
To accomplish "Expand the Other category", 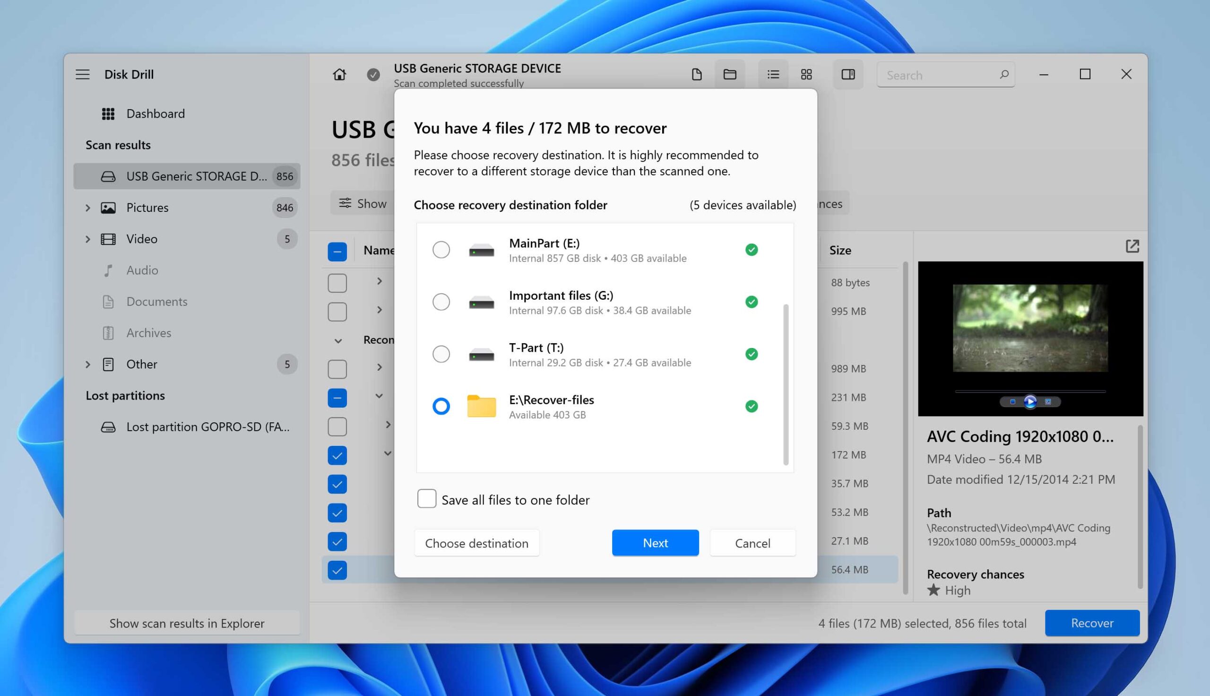I will click(88, 364).
